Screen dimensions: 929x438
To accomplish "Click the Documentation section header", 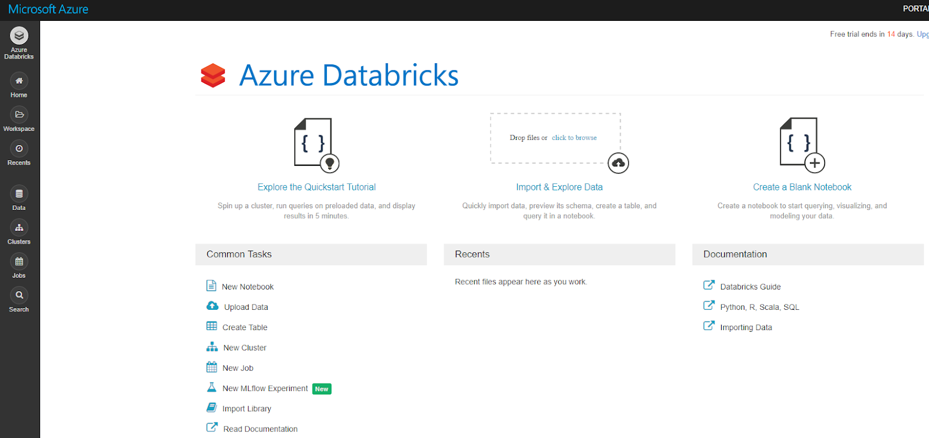I will (x=808, y=254).
